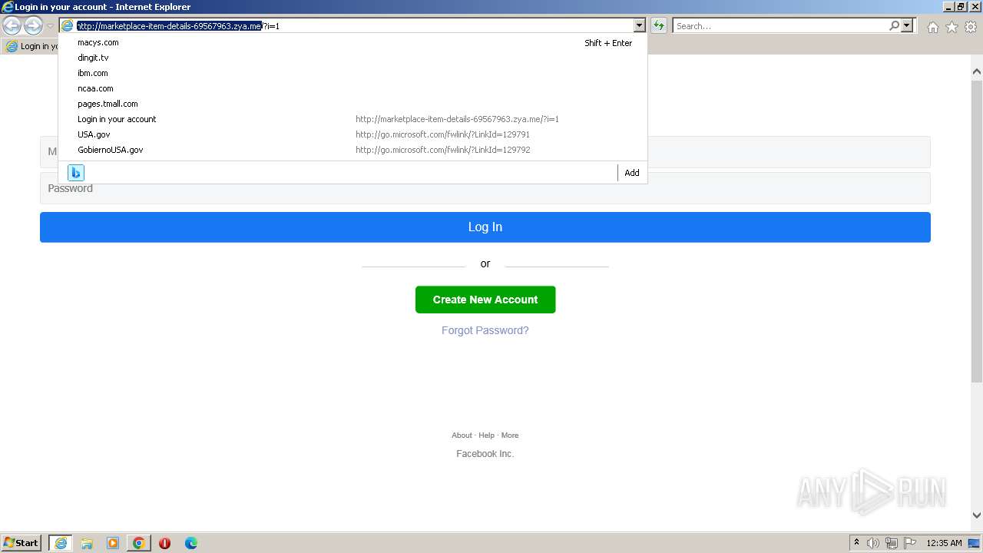Viewport: 983px width, 553px height.
Task: Open Internet Explorer taskbar icon
Action: coord(61,543)
